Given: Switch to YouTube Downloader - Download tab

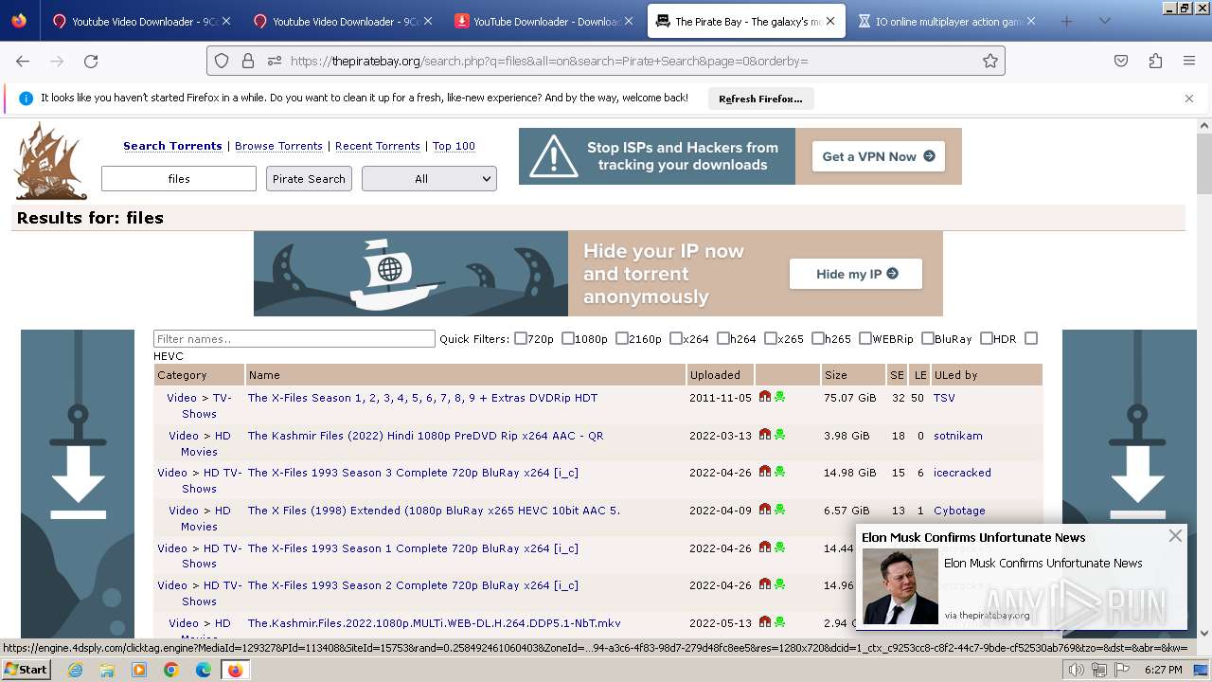Looking at the screenshot, I should coord(542,21).
